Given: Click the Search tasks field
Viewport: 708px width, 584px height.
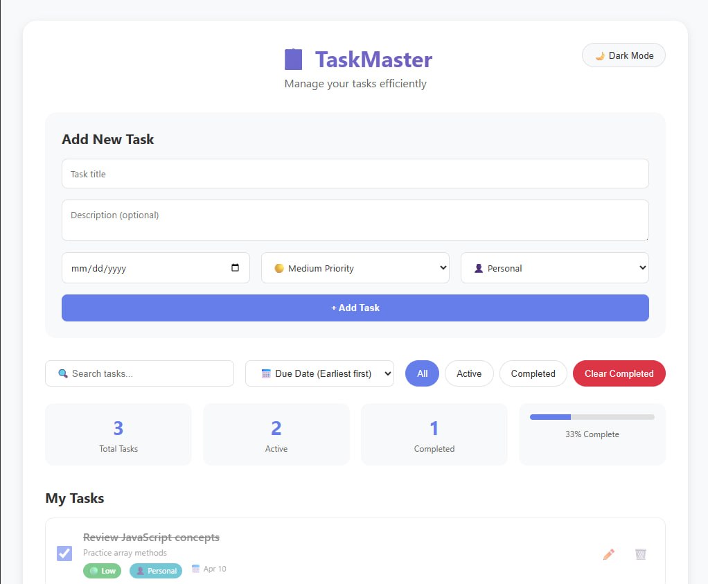Looking at the screenshot, I should click(x=139, y=373).
